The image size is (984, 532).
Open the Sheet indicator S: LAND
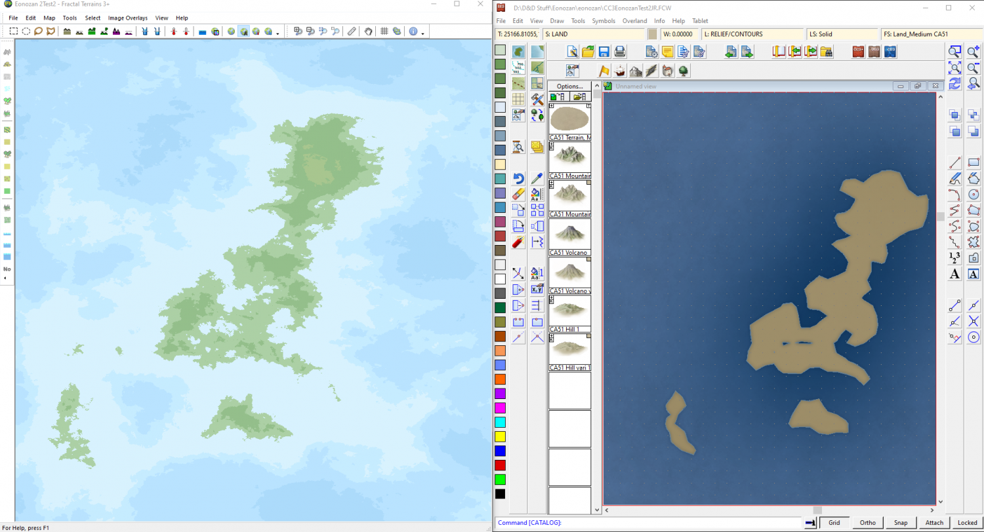click(x=593, y=34)
